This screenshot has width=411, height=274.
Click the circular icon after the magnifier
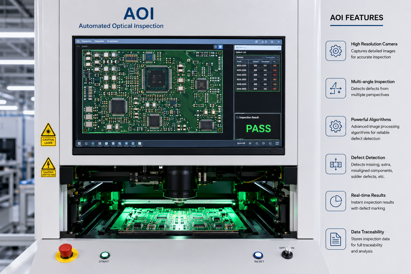pos(93,143)
